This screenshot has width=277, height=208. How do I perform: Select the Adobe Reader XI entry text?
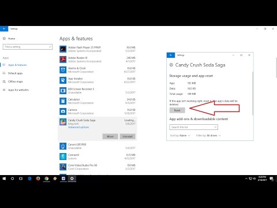[77, 58]
